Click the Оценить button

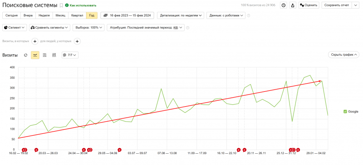coord(309,5)
